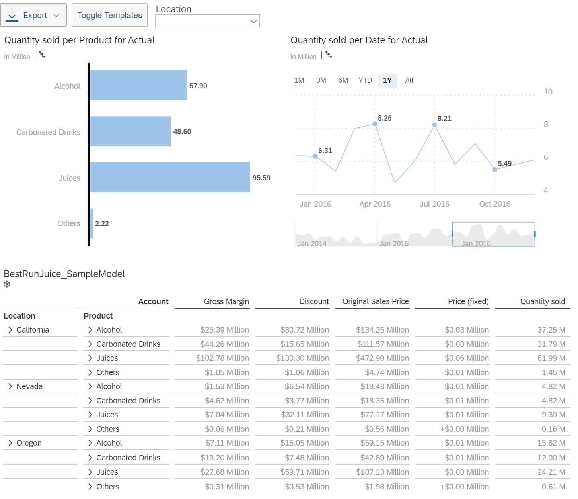Click the Price (fixed) column header
Viewport: 578px width, 499px height.
click(x=468, y=301)
